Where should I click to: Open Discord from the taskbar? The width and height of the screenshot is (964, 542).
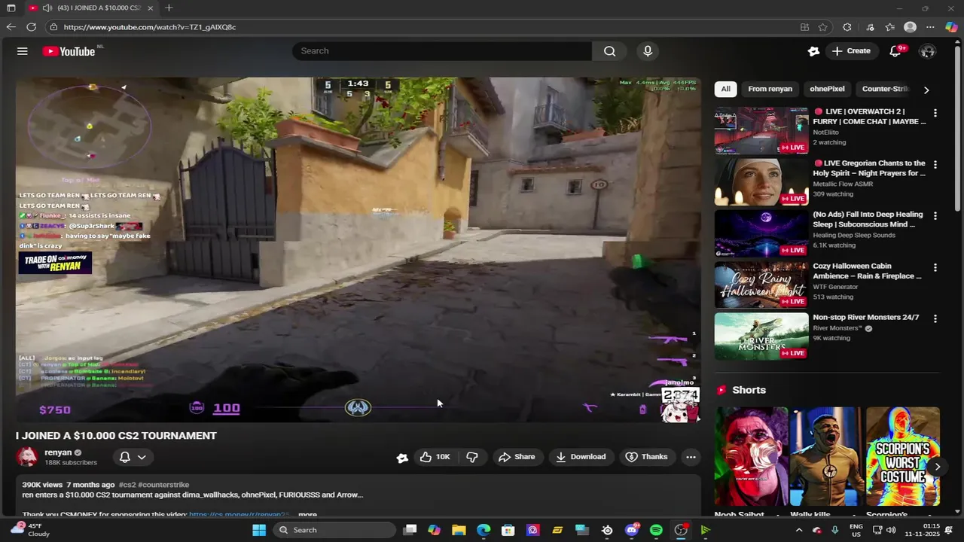631,530
